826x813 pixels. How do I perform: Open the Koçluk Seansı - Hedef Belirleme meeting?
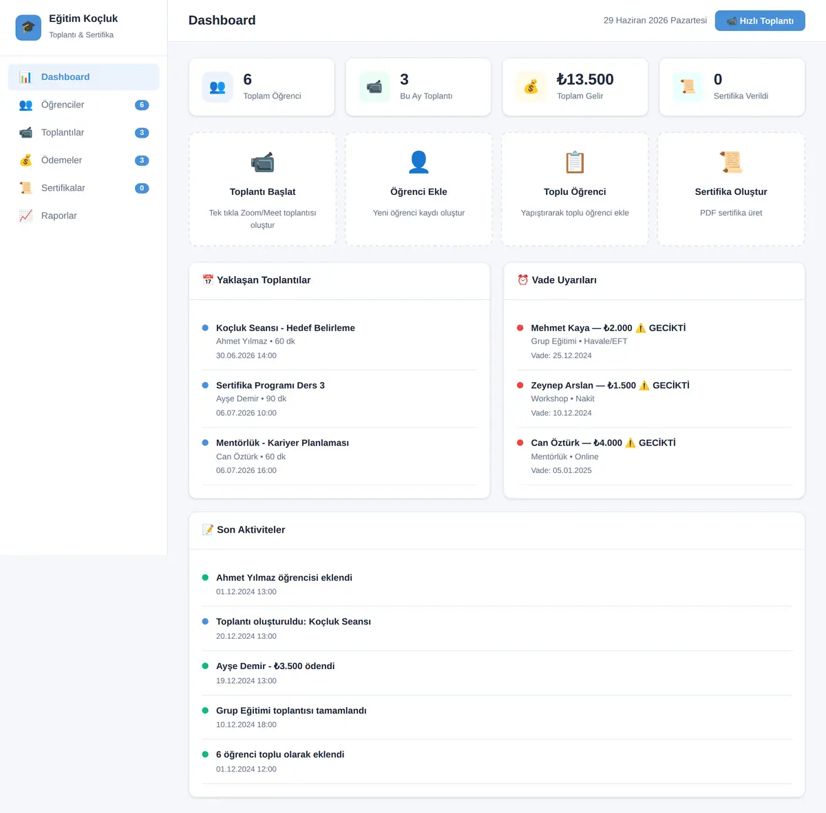(339, 341)
